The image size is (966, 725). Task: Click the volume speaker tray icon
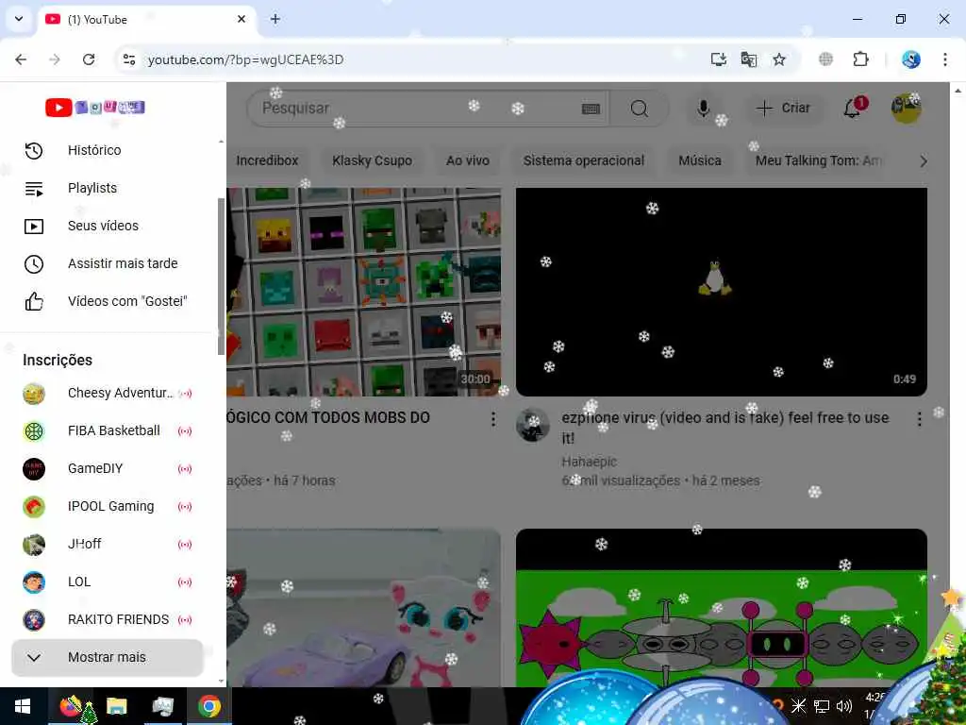(x=844, y=706)
